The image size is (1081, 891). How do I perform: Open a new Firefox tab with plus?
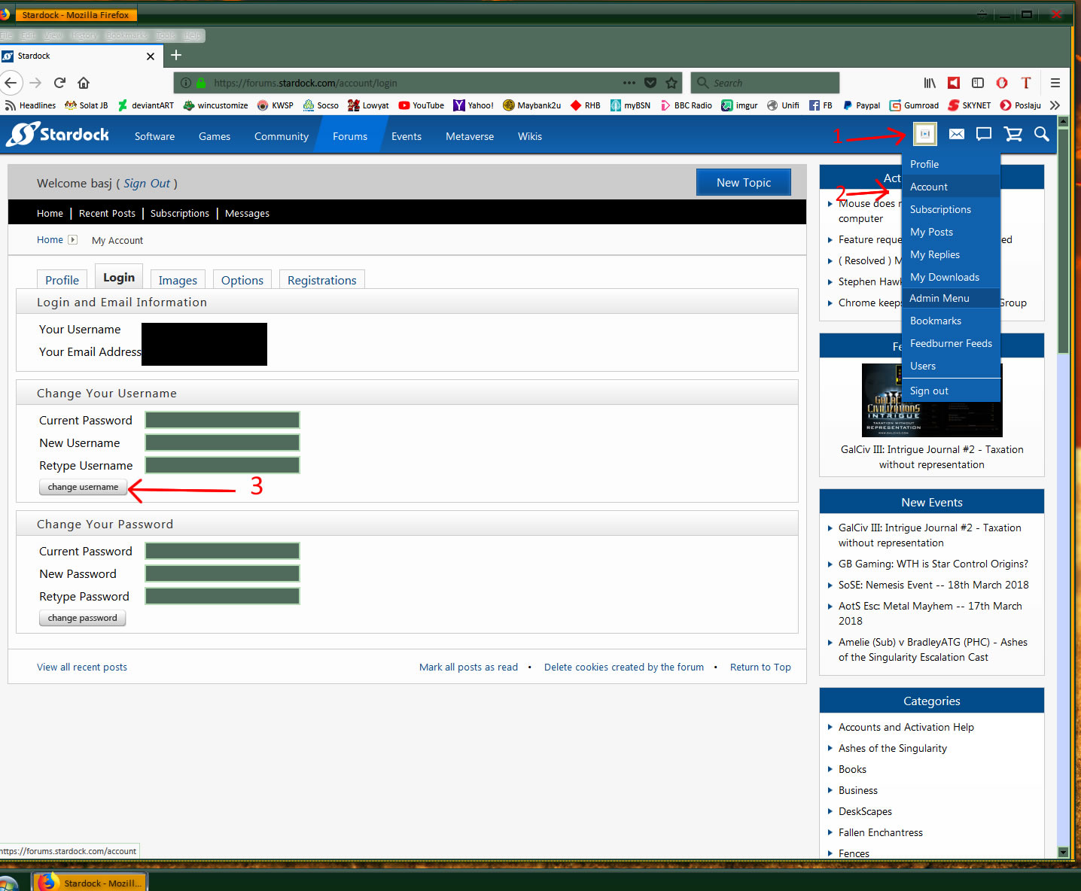tap(176, 55)
